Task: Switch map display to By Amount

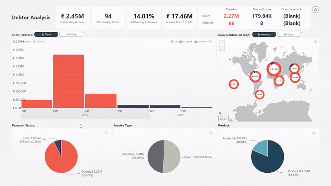Action: [x=264, y=35]
